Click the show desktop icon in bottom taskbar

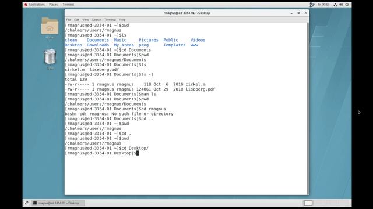pyautogui.click(x=27, y=203)
